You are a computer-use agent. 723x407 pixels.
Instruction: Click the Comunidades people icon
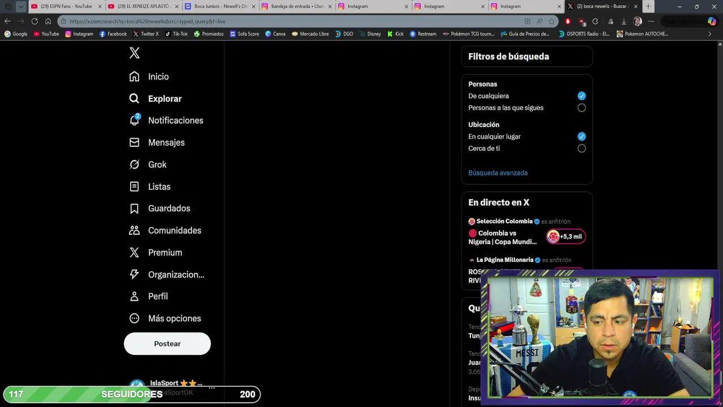134,231
